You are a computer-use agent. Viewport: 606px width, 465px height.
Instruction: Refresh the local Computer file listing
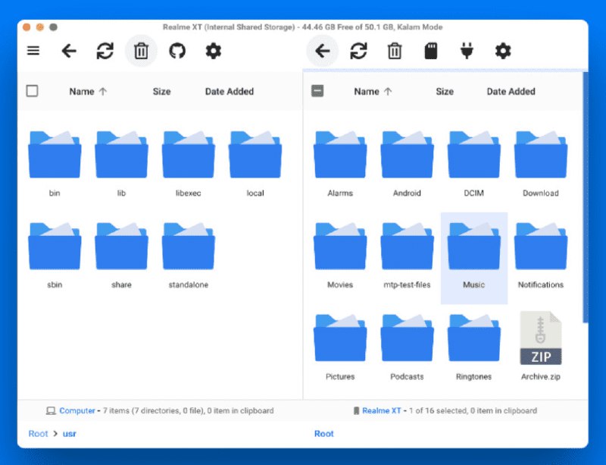click(105, 51)
